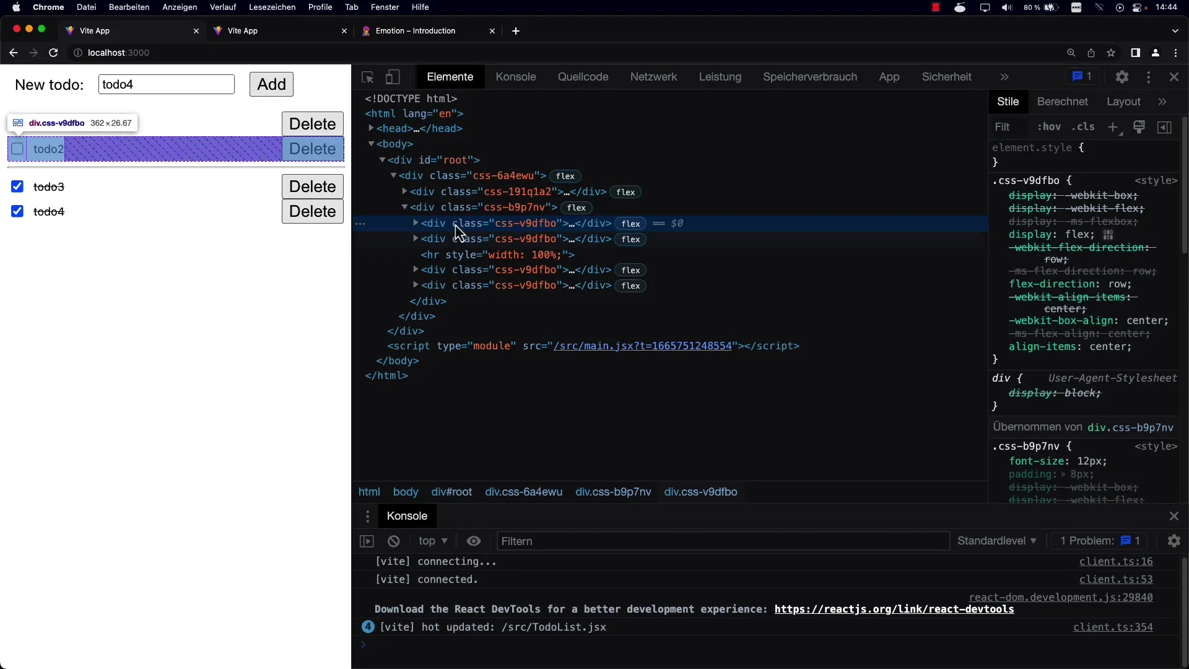This screenshot has width=1189, height=669.
Task: Click the React DevTools download link
Action: click(x=894, y=608)
